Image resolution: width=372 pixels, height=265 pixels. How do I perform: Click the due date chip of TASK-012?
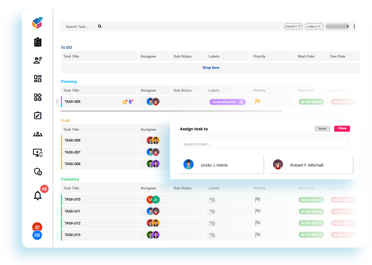pyautogui.click(x=343, y=223)
